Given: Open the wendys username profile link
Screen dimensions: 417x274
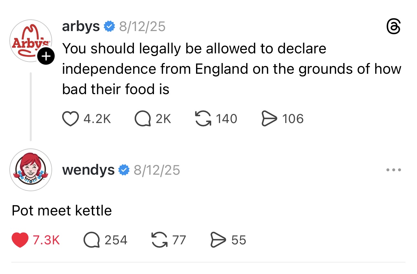Looking at the screenshot, I should [x=88, y=170].
